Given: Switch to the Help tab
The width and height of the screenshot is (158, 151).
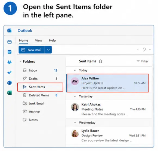Looking at the screenshot, I should tap(52, 40).
